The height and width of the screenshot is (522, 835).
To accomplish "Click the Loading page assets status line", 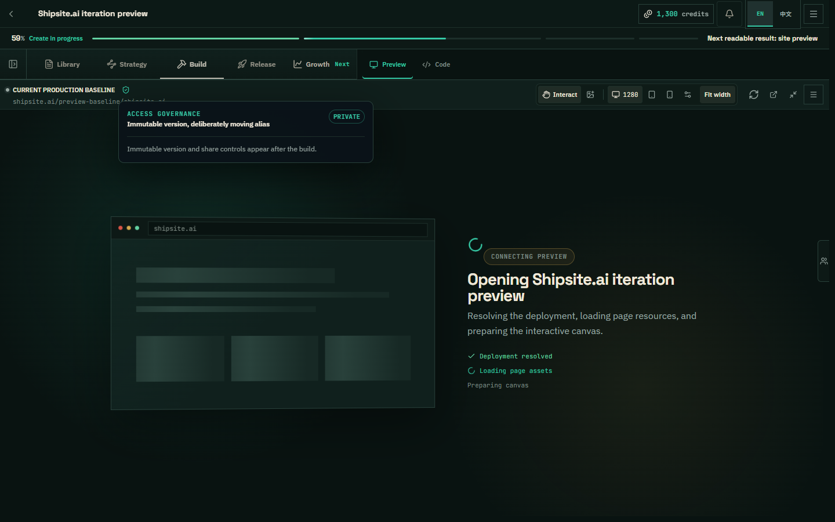I will coord(510,371).
